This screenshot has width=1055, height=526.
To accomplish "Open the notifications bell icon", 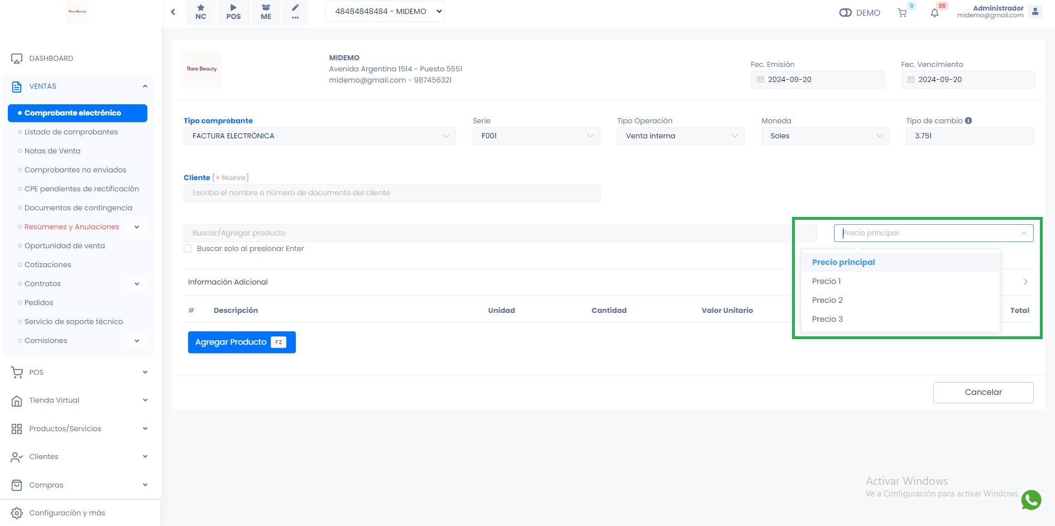I will [x=934, y=13].
